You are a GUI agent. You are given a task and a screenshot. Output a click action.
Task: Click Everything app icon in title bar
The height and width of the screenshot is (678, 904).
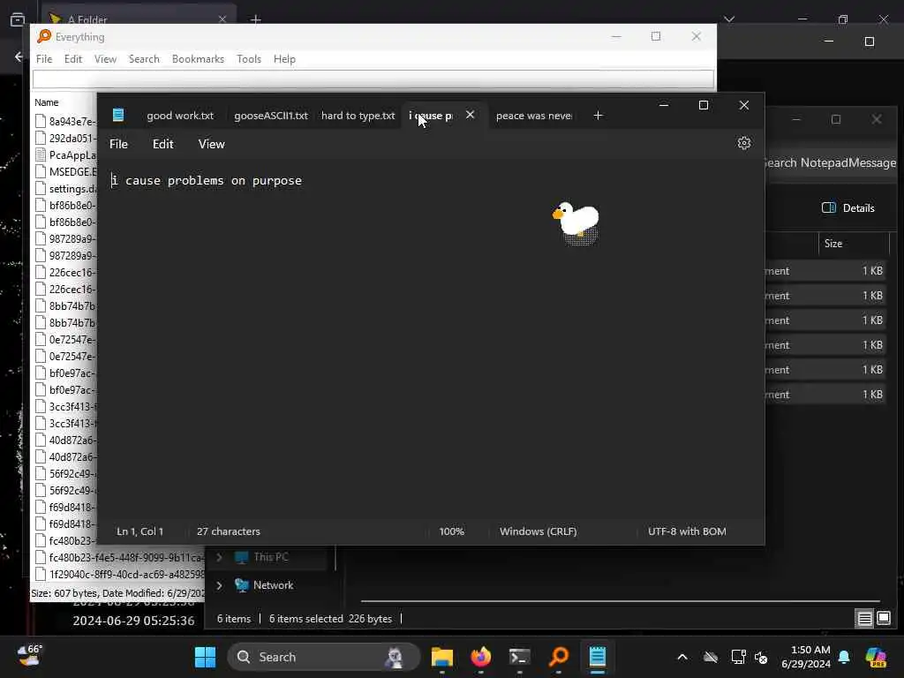click(44, 36)
